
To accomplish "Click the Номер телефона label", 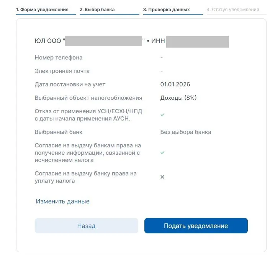I will point(59,58).
